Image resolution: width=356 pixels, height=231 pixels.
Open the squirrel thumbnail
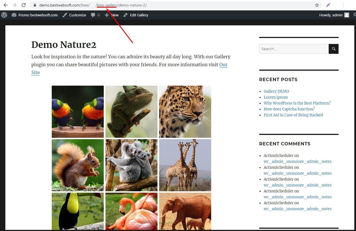coord(78,165)
